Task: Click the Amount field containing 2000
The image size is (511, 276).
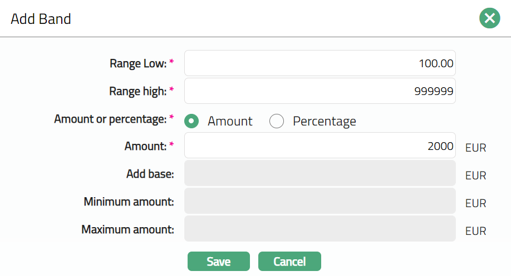Action: coord(320,145)
